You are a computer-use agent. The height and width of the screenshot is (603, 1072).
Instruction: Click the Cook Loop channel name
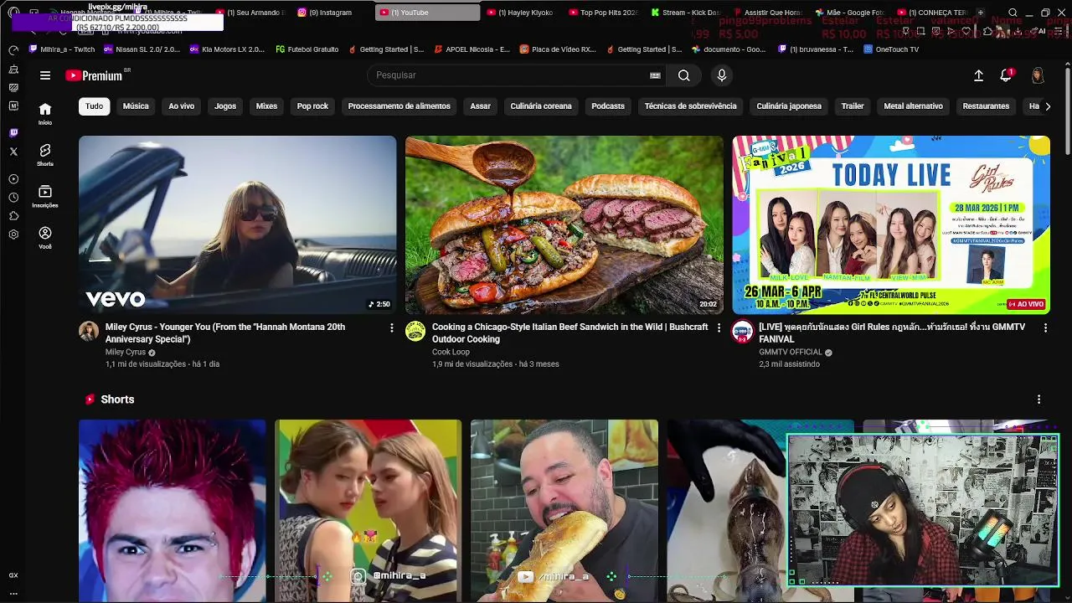451,352
